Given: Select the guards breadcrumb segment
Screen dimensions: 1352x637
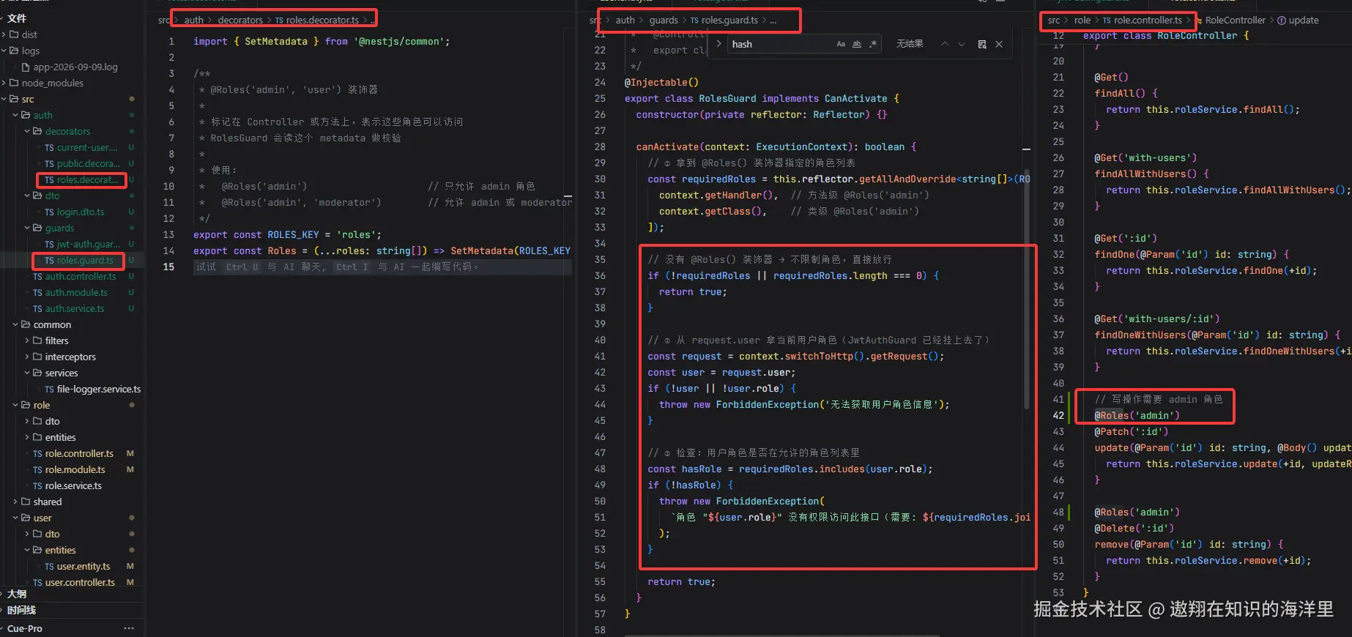Looking at the screenshot, I should (x=664, y=21).
